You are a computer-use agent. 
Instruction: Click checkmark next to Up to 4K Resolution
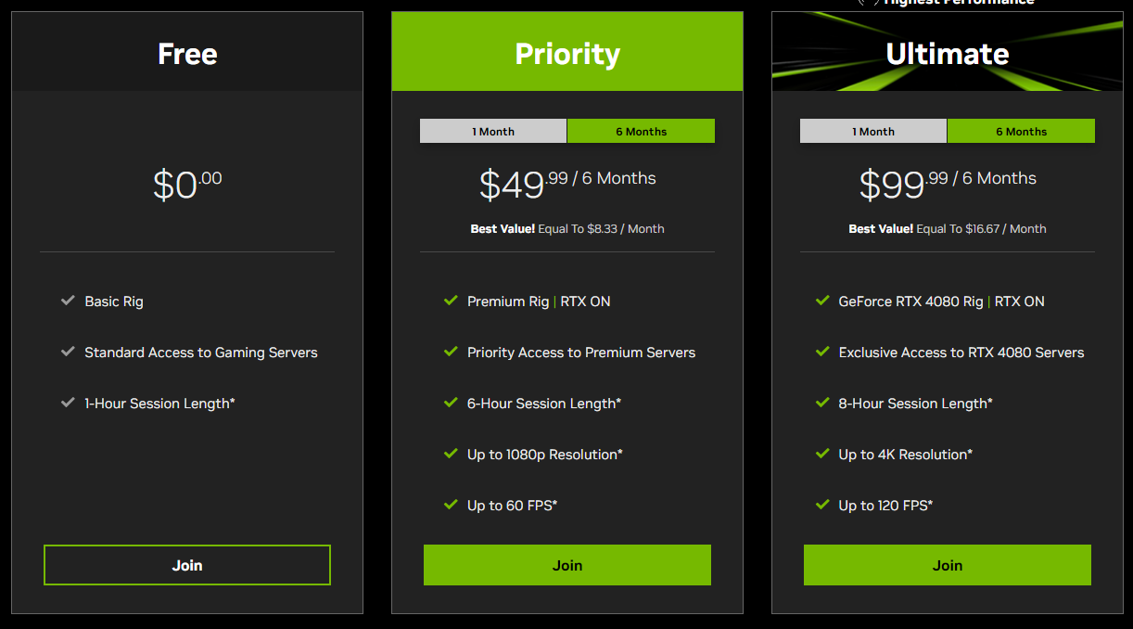click(x=822, y=454)
